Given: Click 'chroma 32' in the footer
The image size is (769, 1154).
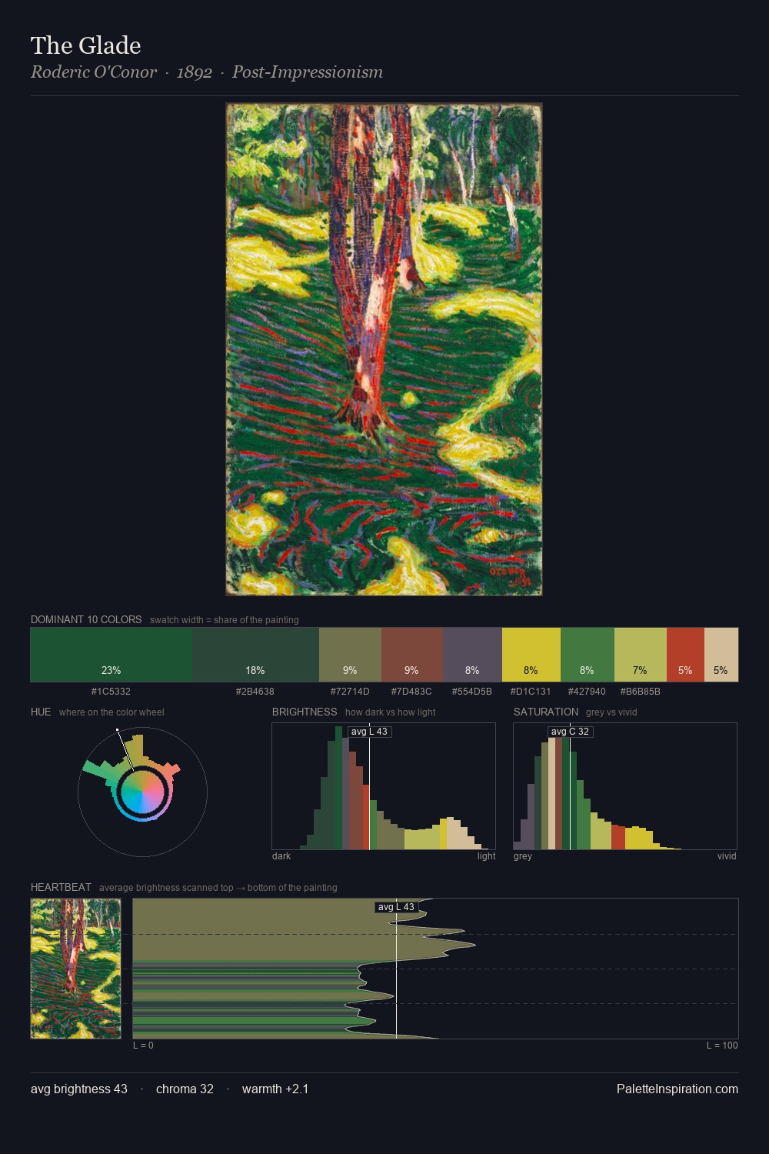Looking at the screenshot, I should 185,1089.
